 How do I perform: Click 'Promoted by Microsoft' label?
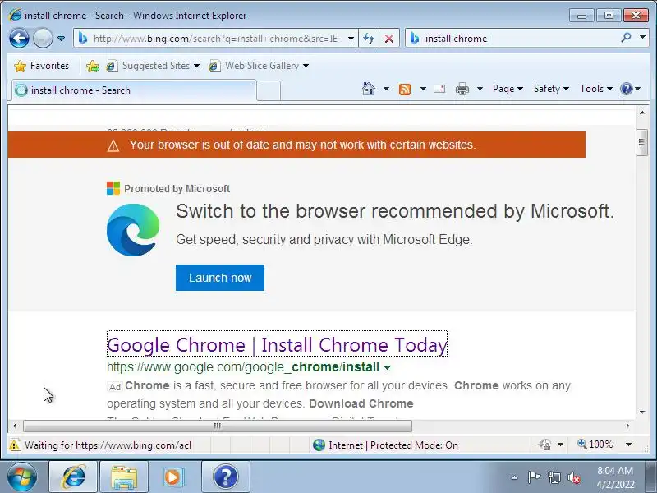tap(177, 189)
